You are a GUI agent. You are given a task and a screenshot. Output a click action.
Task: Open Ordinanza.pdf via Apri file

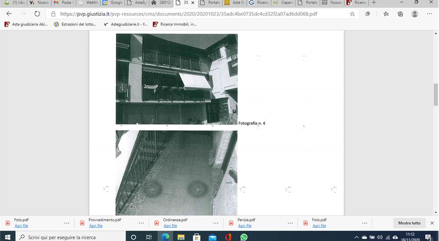[170, 226]
